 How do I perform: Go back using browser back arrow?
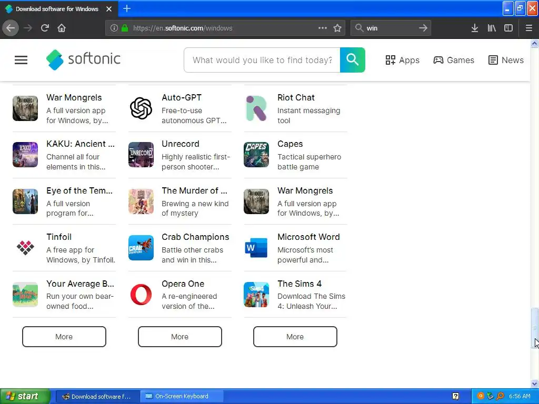coord(11,28)
